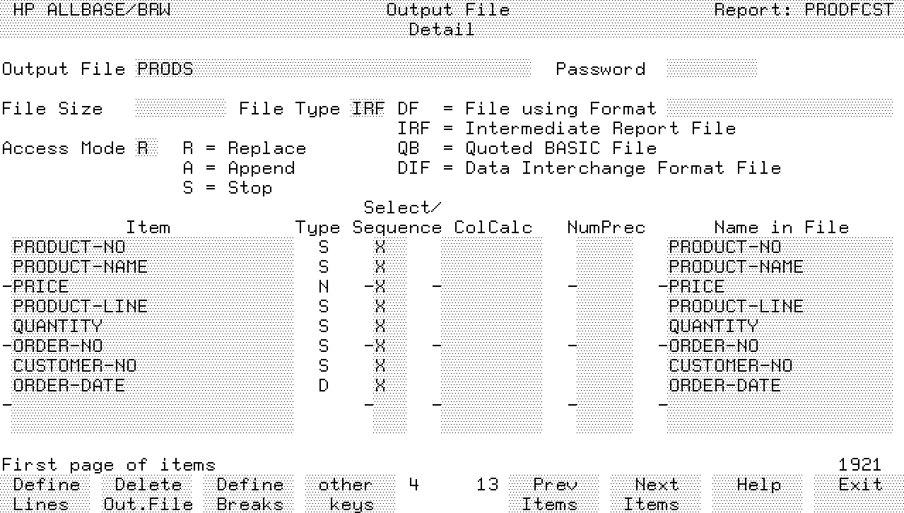Image resolution: width=904 pixels, height=513 pixels.
Task: Click the File Size field
Action: pos(180,109)
